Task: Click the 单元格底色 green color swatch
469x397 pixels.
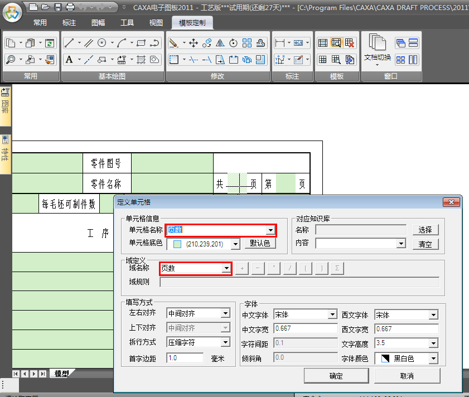Action: click(177, 244)
